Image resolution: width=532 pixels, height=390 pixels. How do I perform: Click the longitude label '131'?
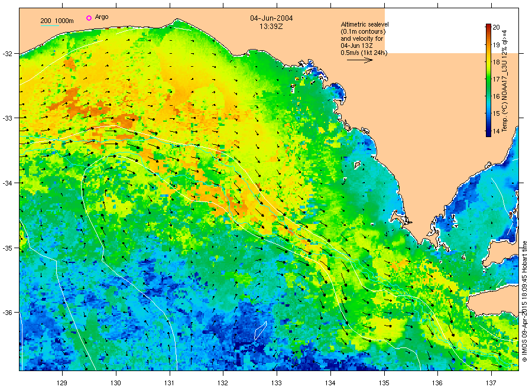click(169, 383)
